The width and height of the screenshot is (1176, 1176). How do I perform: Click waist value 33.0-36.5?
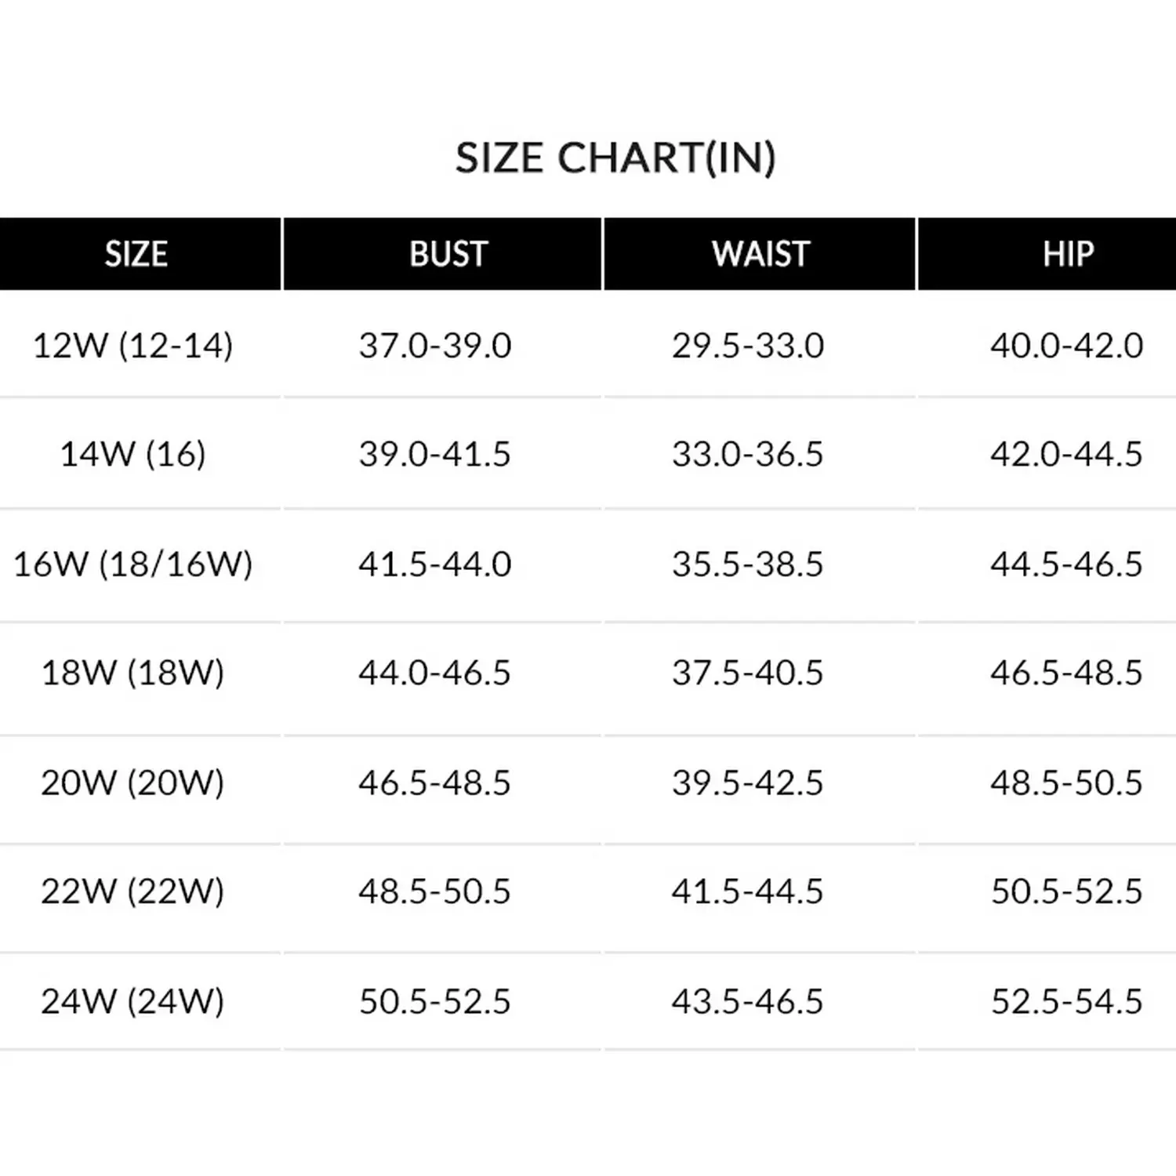point(748,454)
